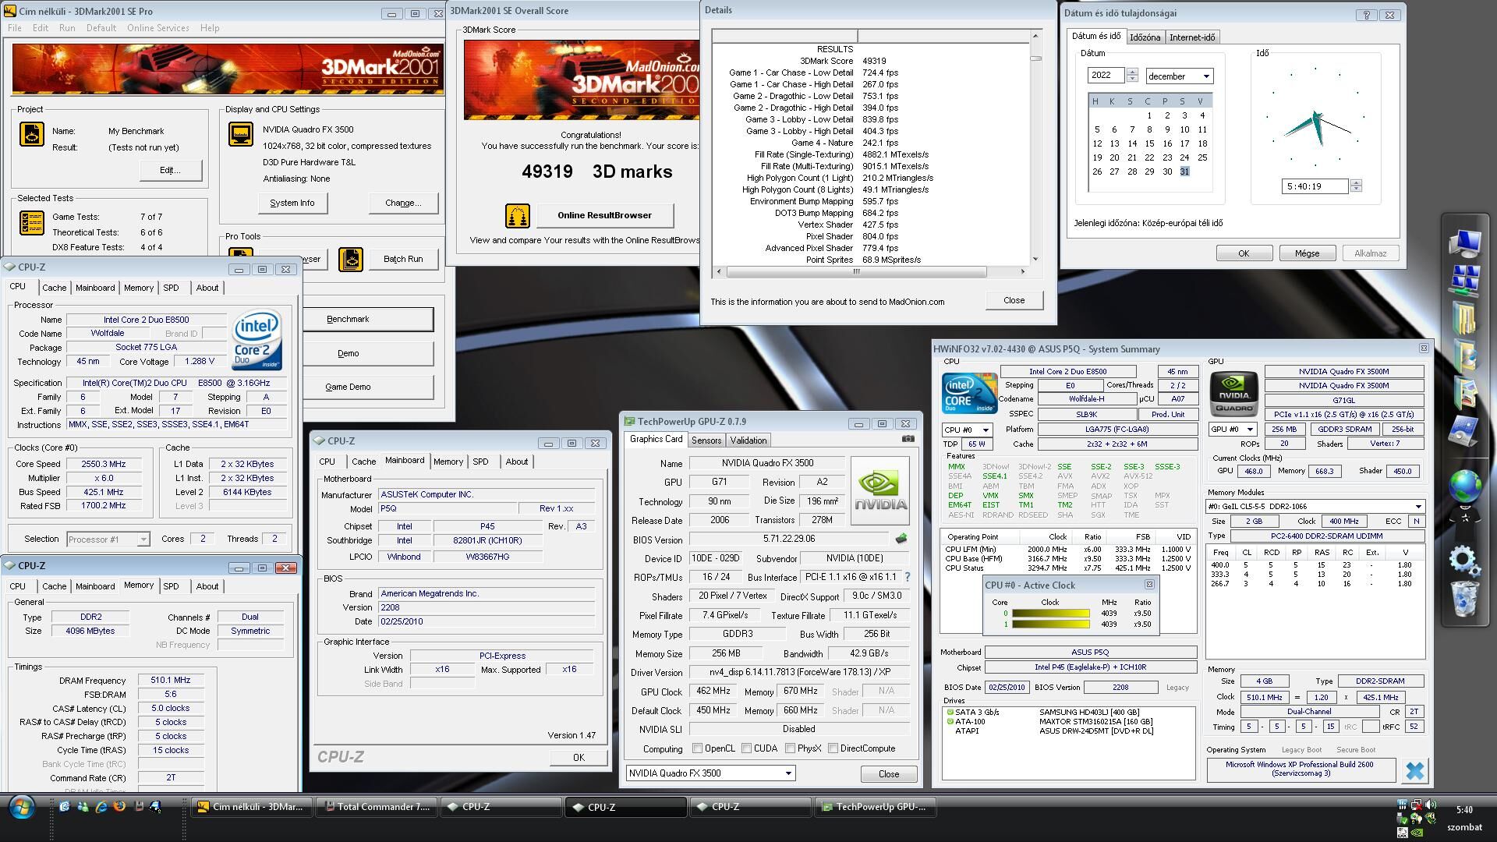Open the pictures folder in the dock

(x=1464, y=393)
